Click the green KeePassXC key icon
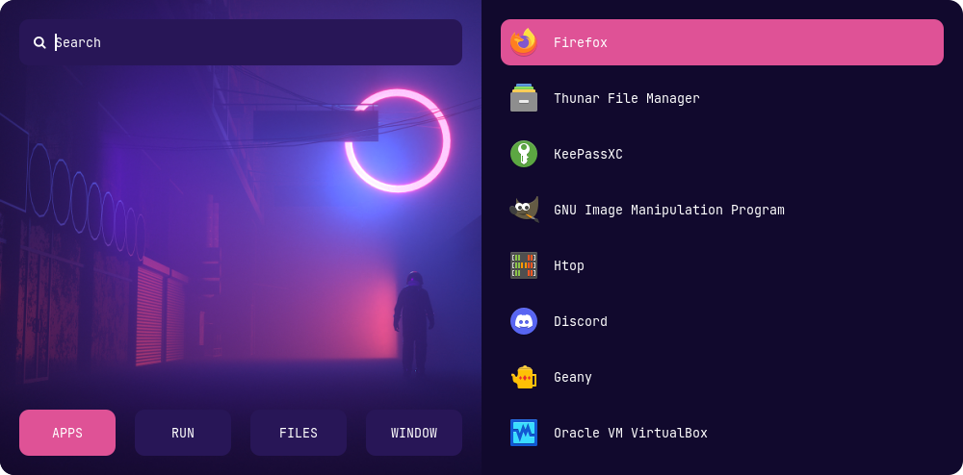The image size is (963, 475). tap(524, 154)
